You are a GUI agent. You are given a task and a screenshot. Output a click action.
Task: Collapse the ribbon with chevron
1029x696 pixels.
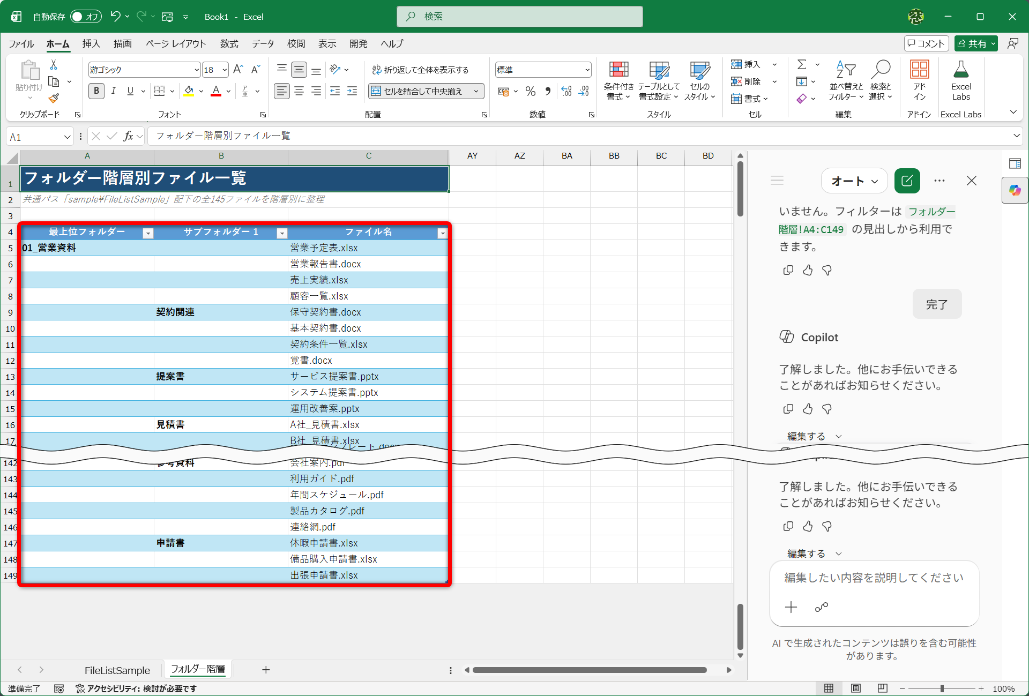pos(1013,112)
